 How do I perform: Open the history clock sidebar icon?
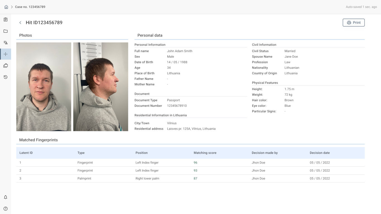(x=6, y=77)
